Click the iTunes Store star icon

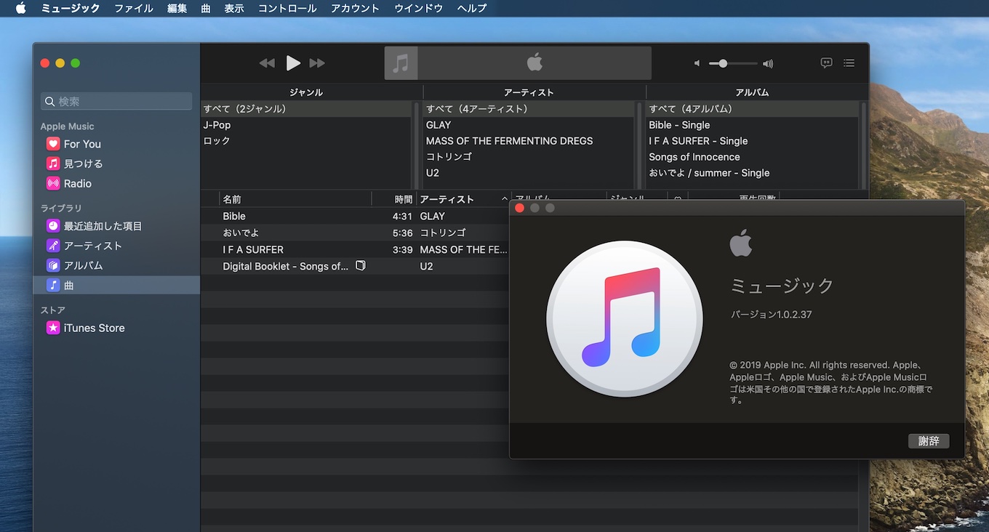[x=53, y=328]
